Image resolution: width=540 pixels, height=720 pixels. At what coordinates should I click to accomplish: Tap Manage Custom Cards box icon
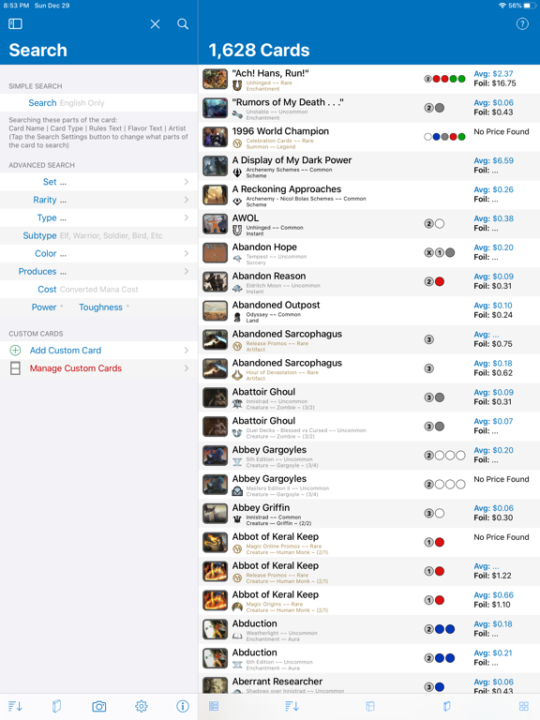pyautogui.click(x=15, y=368)
